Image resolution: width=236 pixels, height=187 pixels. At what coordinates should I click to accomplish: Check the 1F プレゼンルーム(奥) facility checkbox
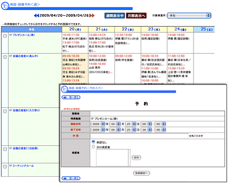(x=5, y=36)
